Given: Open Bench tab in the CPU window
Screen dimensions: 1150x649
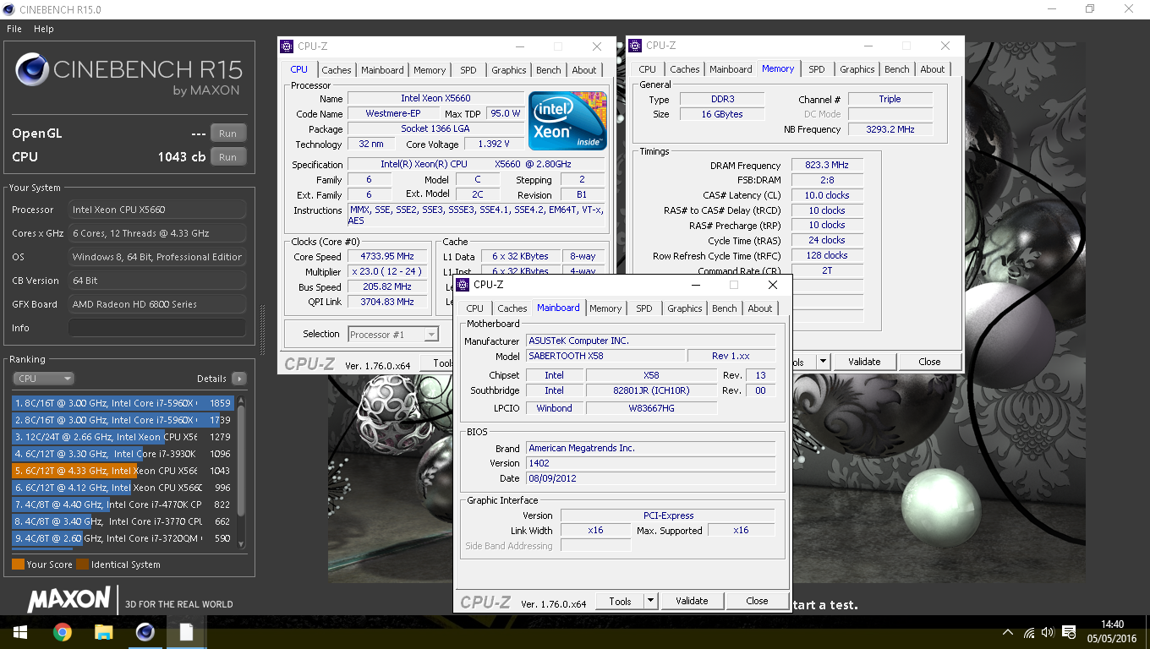Looking at the screenshot, I should [x=548, y=70].
